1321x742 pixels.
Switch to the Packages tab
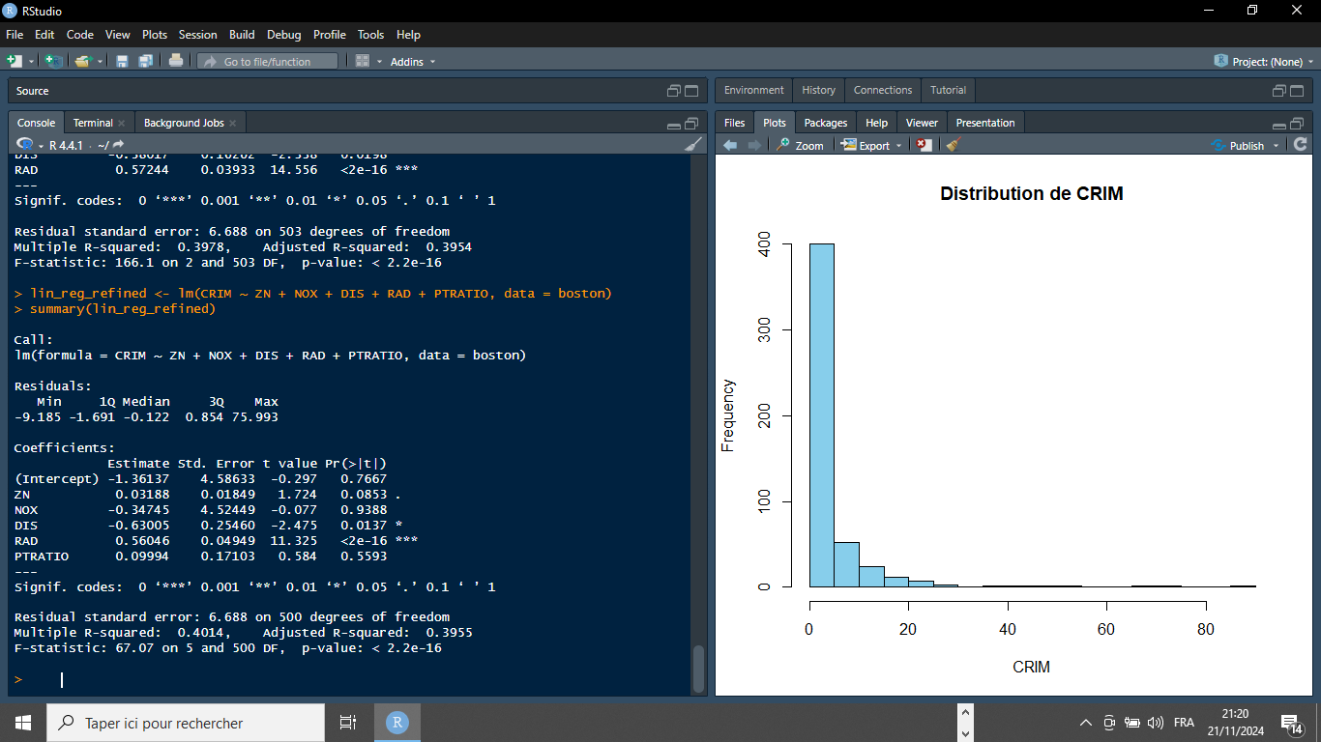click(825, 123)
